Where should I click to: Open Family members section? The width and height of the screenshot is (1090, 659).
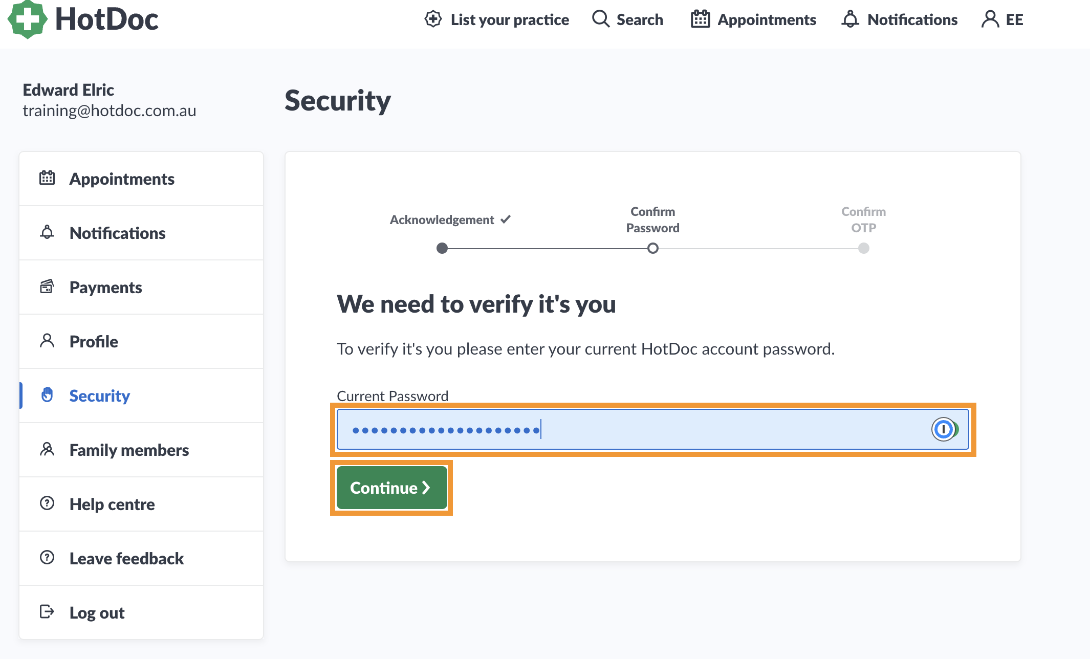coord(141,450)
